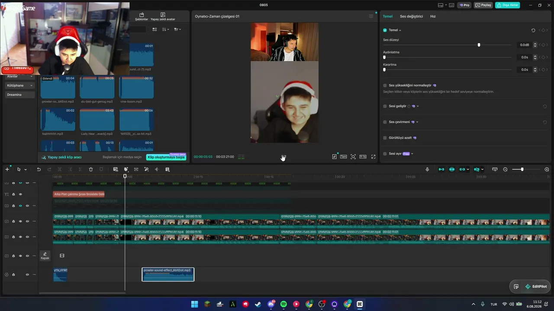
Task: Open the preview axis options dropdown arrow
Action: click(x=482, y=170)
